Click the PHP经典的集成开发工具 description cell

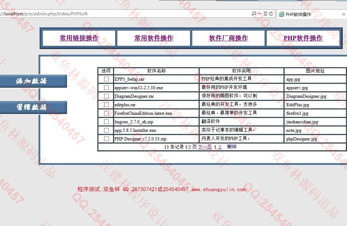pos(241,79)
